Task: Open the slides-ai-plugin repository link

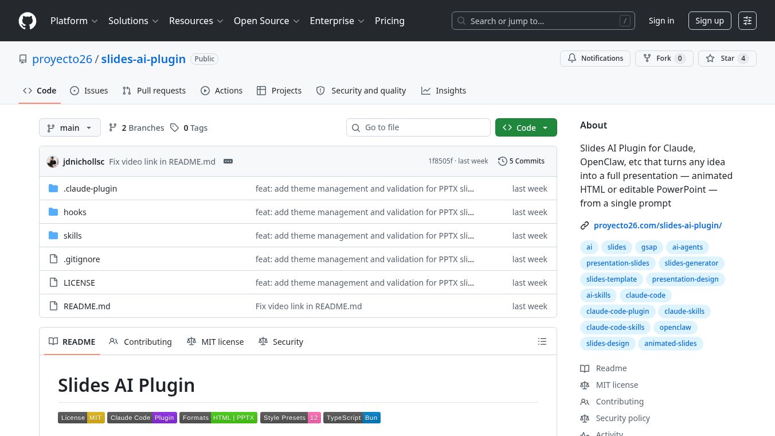Action: (x=143, y=59)
